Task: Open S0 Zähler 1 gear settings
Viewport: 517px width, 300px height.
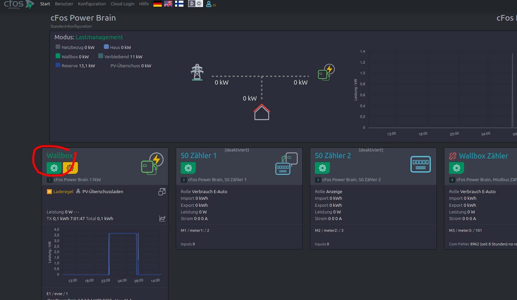Action: click(188, 168)
